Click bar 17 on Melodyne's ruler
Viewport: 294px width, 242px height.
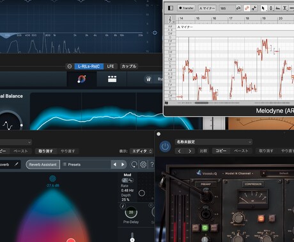pyautogui.click(x=231, y=18)
